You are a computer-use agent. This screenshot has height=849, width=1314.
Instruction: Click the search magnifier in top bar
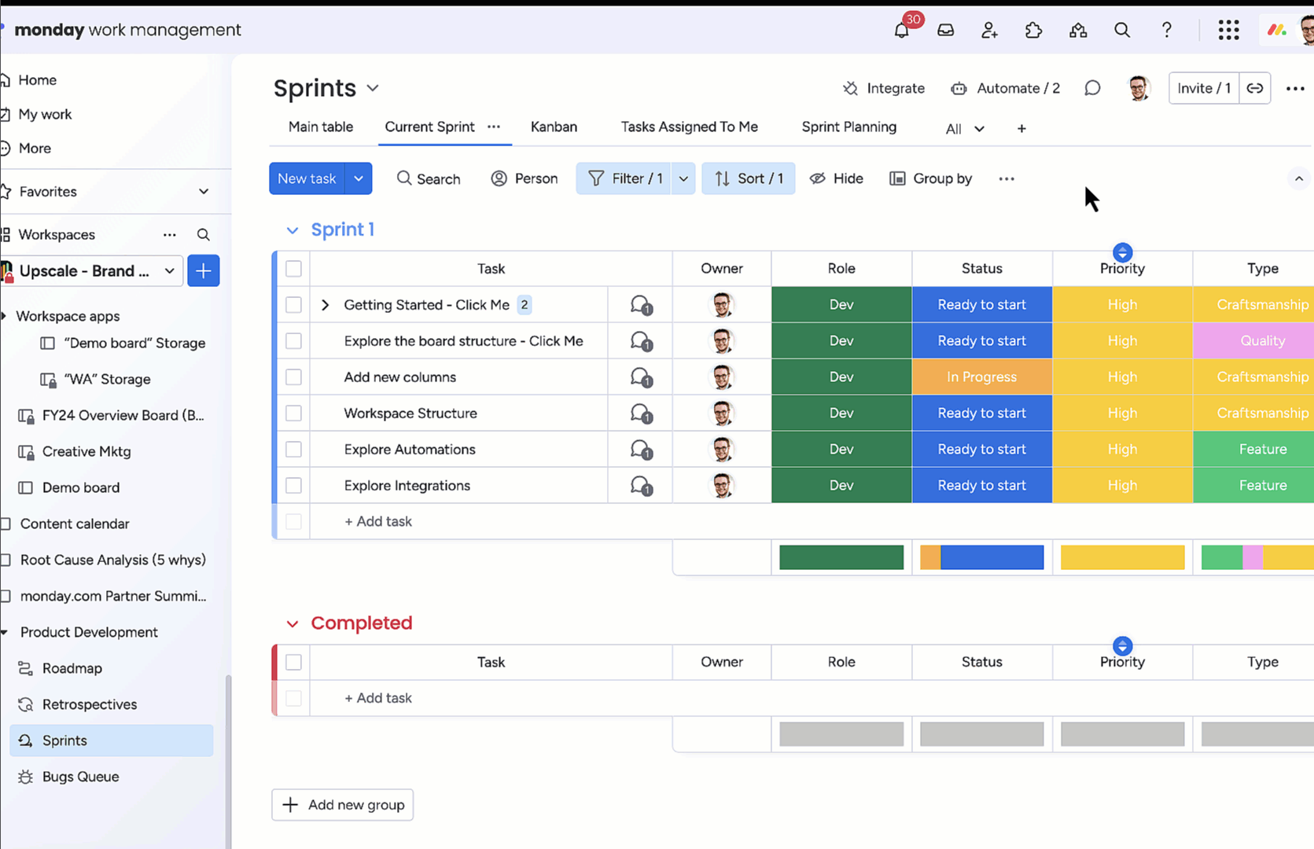1122,30
